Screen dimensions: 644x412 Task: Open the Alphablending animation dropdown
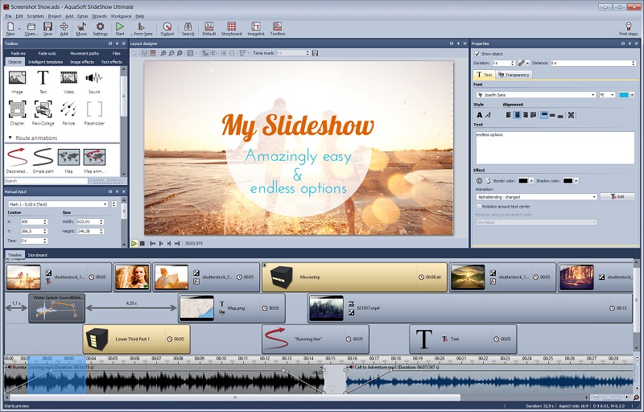point(594,197)
